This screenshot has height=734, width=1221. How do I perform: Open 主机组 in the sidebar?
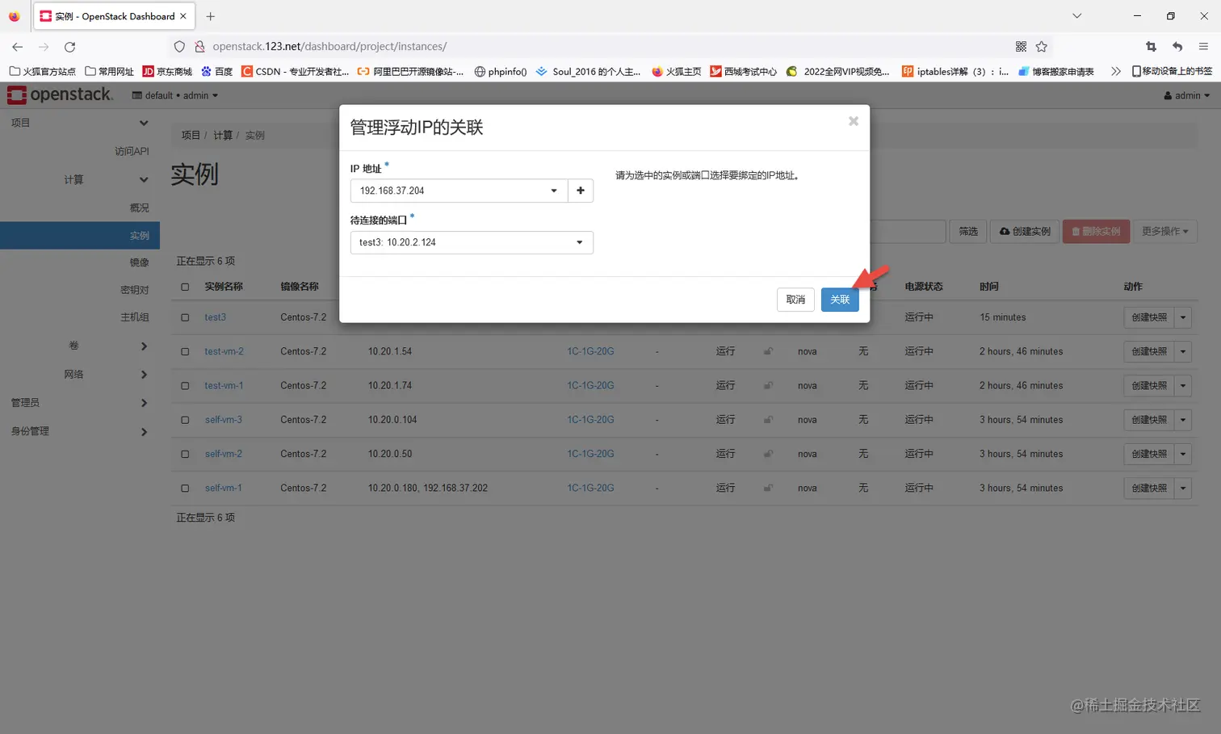[135, 317]
